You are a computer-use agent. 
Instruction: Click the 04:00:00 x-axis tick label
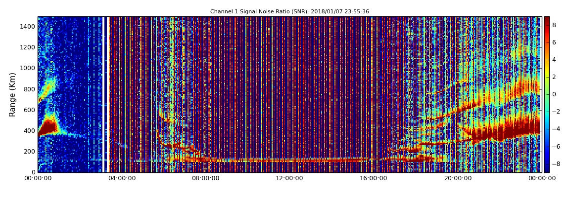122,178
